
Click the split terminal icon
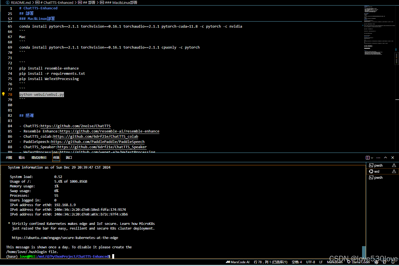pyautogui.click(x=368, y=158)
